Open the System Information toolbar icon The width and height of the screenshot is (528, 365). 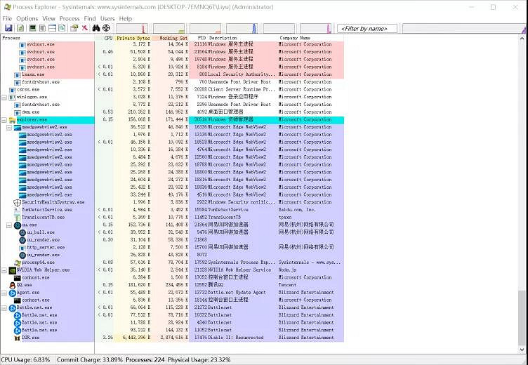[x=32, y=28]
